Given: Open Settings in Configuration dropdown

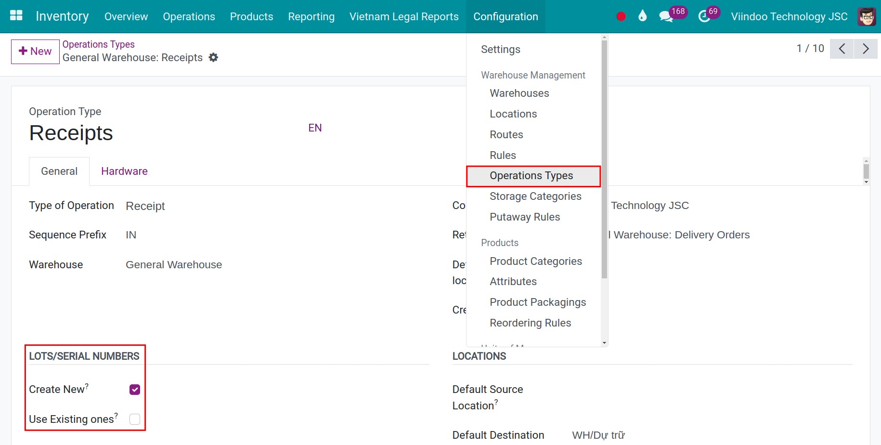Looking at the screenshot, I should (x=501, y=50).
